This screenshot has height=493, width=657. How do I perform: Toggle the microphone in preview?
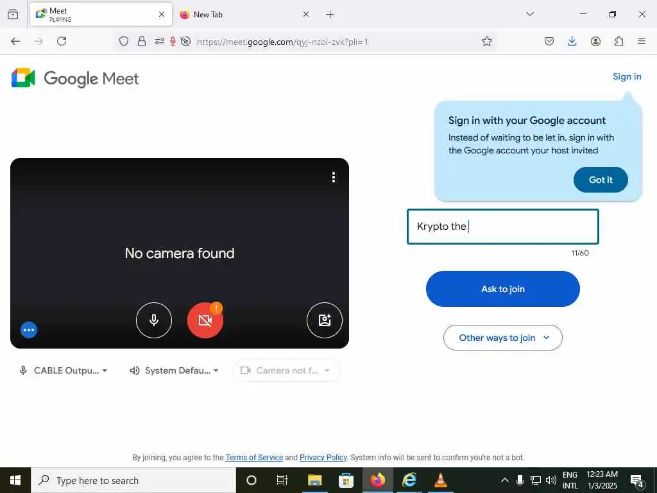pyautogui.click(x=154, y=320)
